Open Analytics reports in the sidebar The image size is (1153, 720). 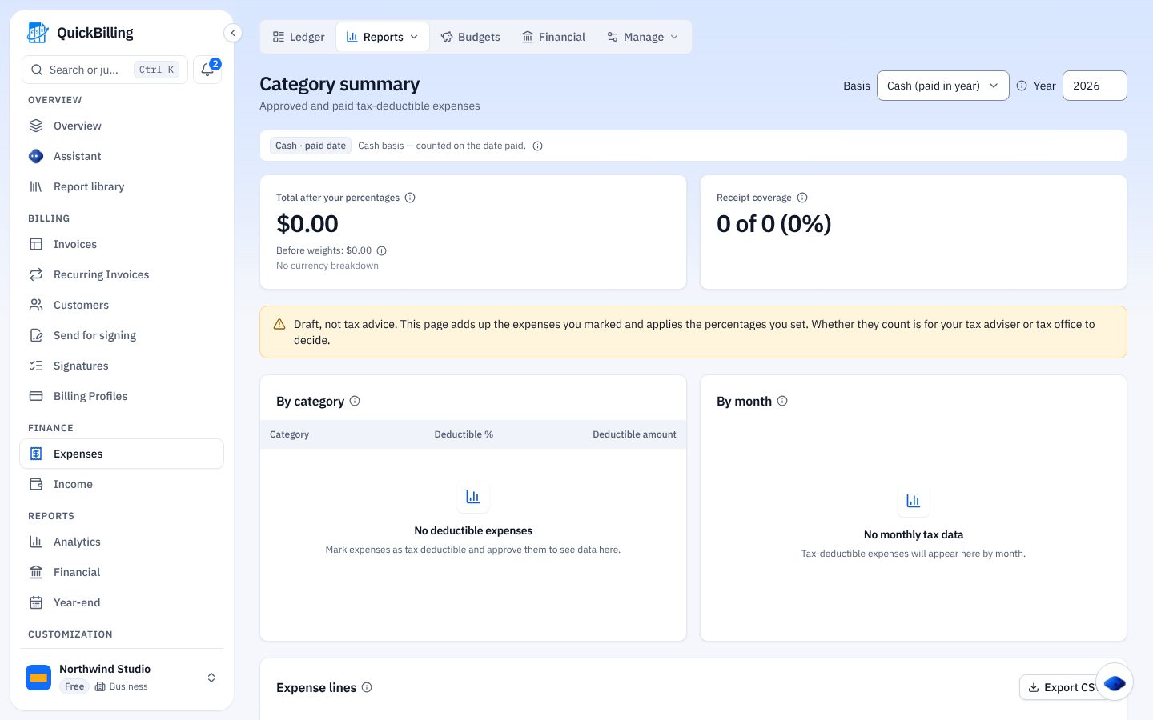pos(122,542)
